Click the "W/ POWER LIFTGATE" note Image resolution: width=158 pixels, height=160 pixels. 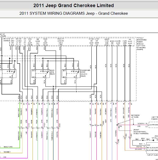click(x=135, y=116)
